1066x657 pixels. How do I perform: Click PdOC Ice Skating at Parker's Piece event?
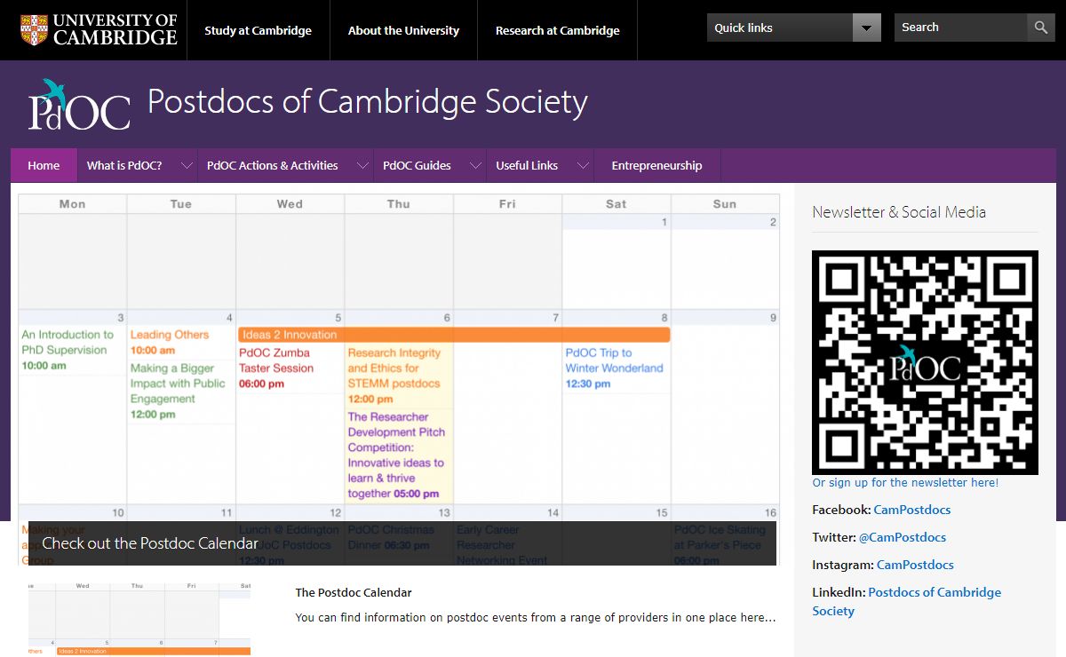click(x=720, y=543)
